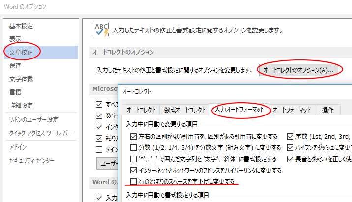Open リボンのユーザー設定
352x202 pixels.
point(34,119)
